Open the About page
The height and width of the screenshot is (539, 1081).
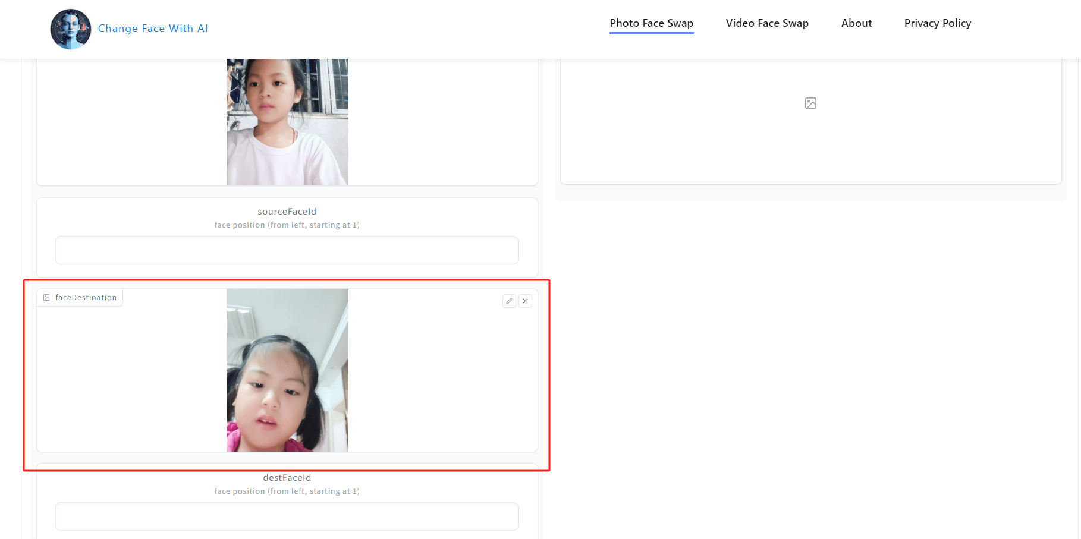[x=856, y=23]
